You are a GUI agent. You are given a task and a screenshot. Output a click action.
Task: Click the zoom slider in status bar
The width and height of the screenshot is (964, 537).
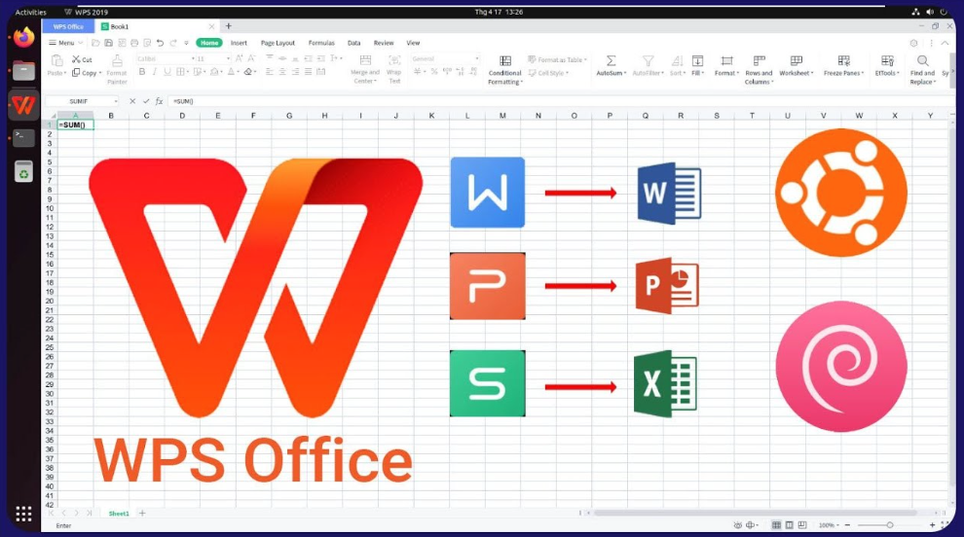[889, 525]
